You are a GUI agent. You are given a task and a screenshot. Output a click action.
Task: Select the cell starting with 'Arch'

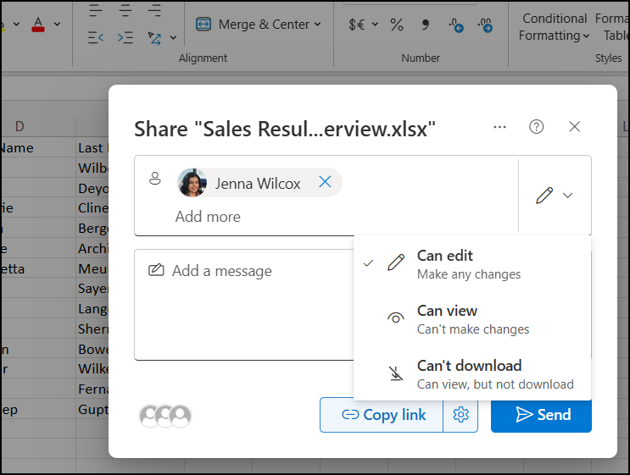coord(92,248)
